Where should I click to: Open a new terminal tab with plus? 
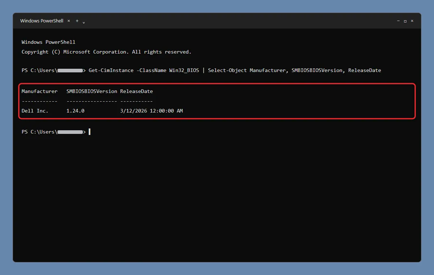[77, 21]
